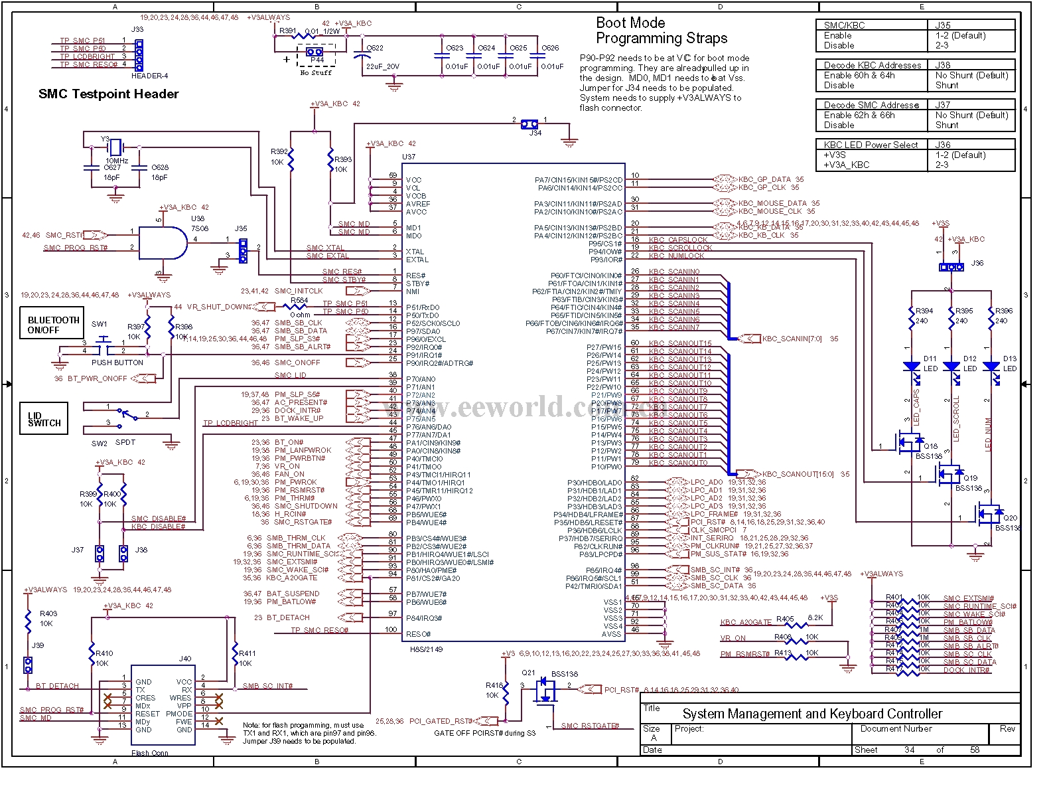This screenshot has height=812, width=1051.
Task: Click the R403 10K resistor symbol
Action: 28,621
